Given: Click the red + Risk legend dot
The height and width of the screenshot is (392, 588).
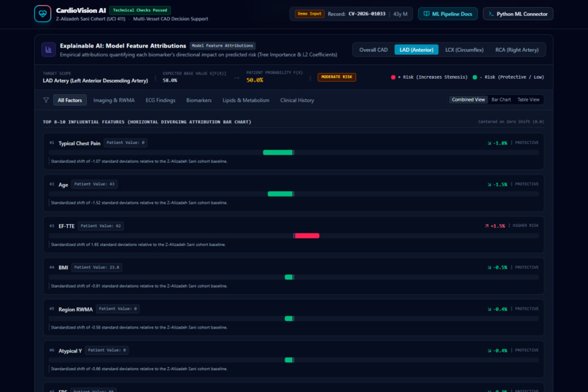Looking at the screenshot, I should [393, 77].
